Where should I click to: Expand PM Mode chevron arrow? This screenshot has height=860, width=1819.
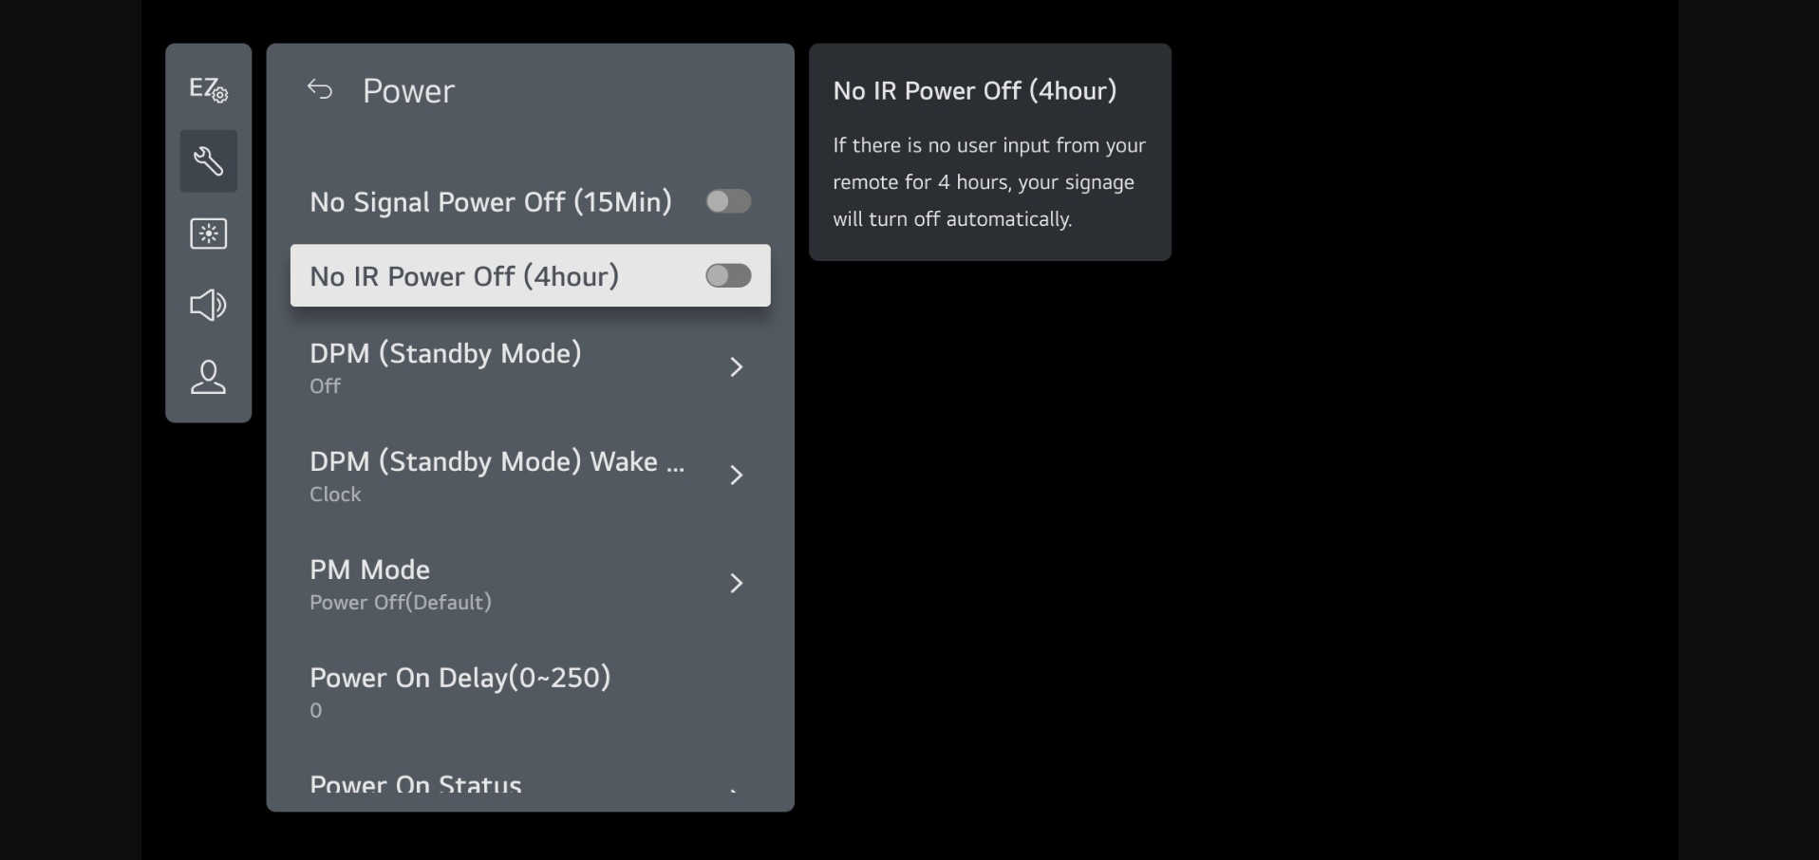tap(736, 584)
